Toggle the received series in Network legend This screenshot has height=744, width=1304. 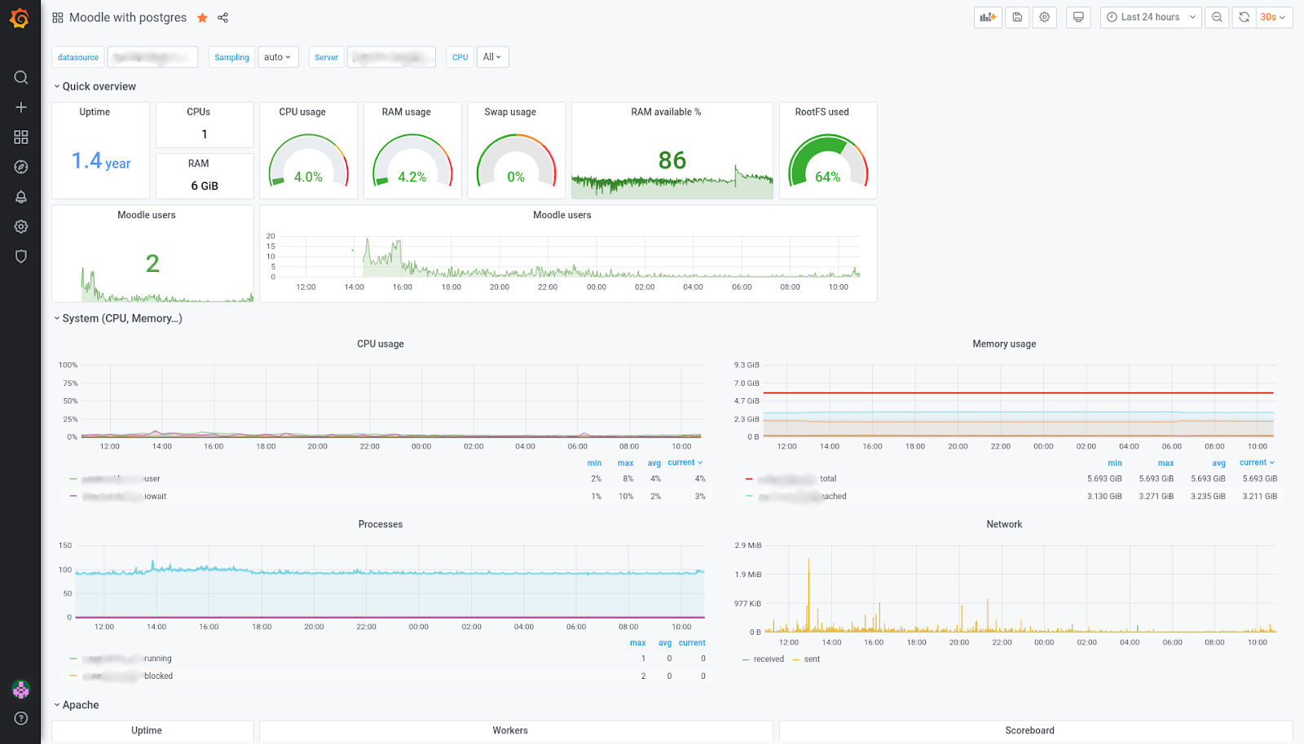coord(769,659)
